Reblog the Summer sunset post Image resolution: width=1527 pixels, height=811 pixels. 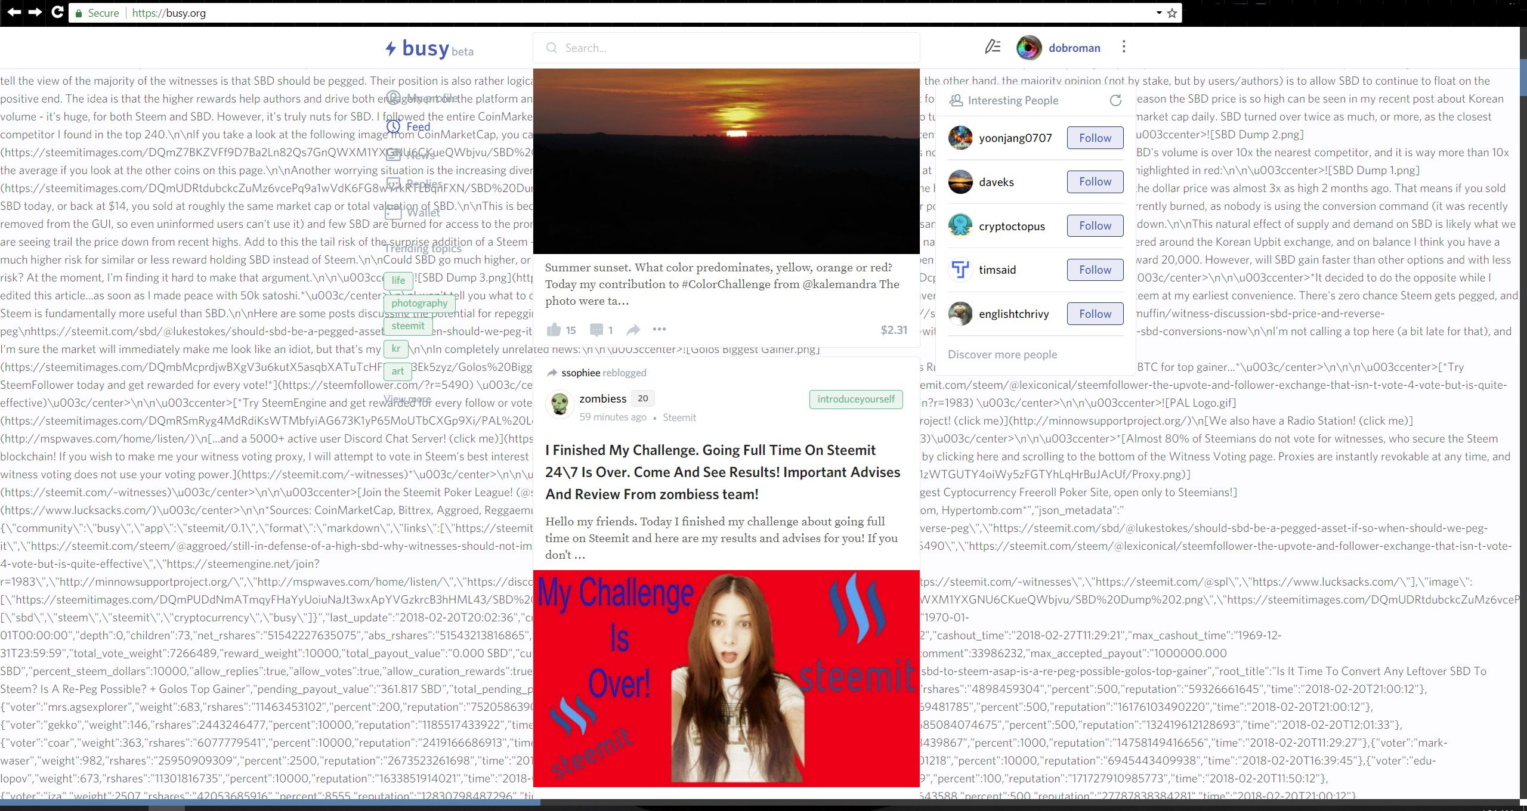pyautogui.click(x=633, y=329)
